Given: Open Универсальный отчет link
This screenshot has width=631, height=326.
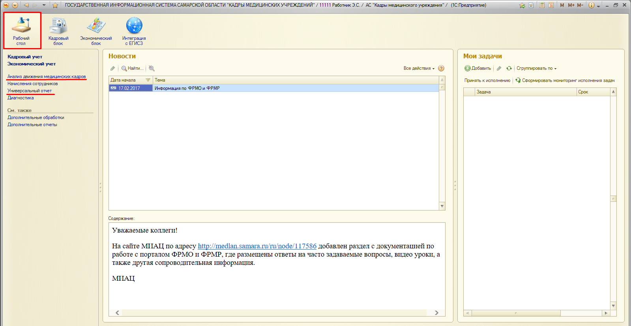Looking at the screenshot, I should click(x=30, y=91).
